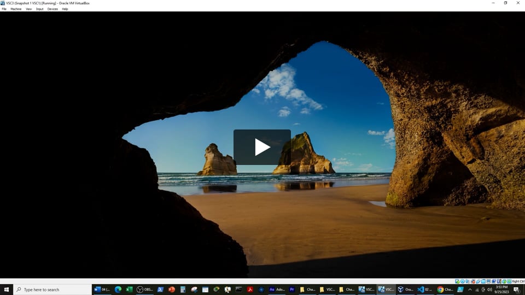Open the VirtualBox Machine menu
The image size is (525, 295).
click(x=16, y=9)
